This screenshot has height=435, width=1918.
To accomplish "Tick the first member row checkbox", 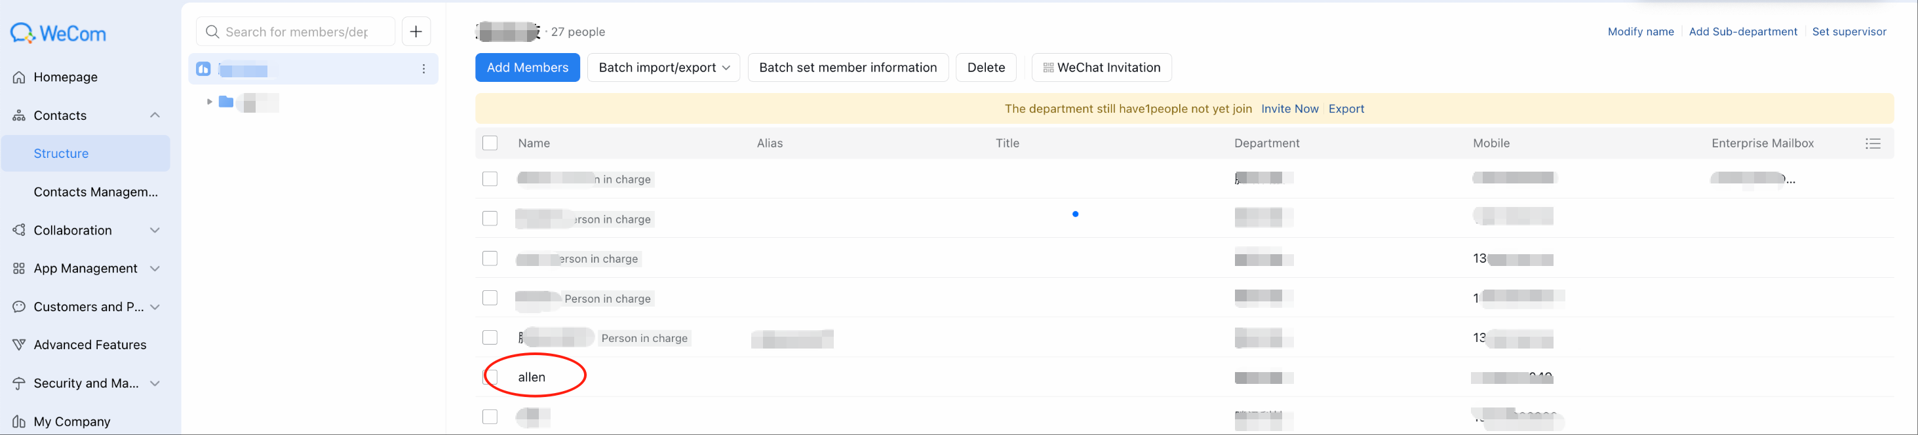I will point(490,180).
